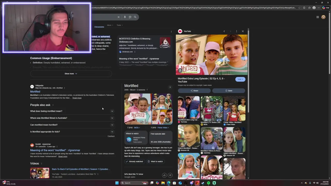Open Dictionary.com MORTIFIED Definition result

135,40
